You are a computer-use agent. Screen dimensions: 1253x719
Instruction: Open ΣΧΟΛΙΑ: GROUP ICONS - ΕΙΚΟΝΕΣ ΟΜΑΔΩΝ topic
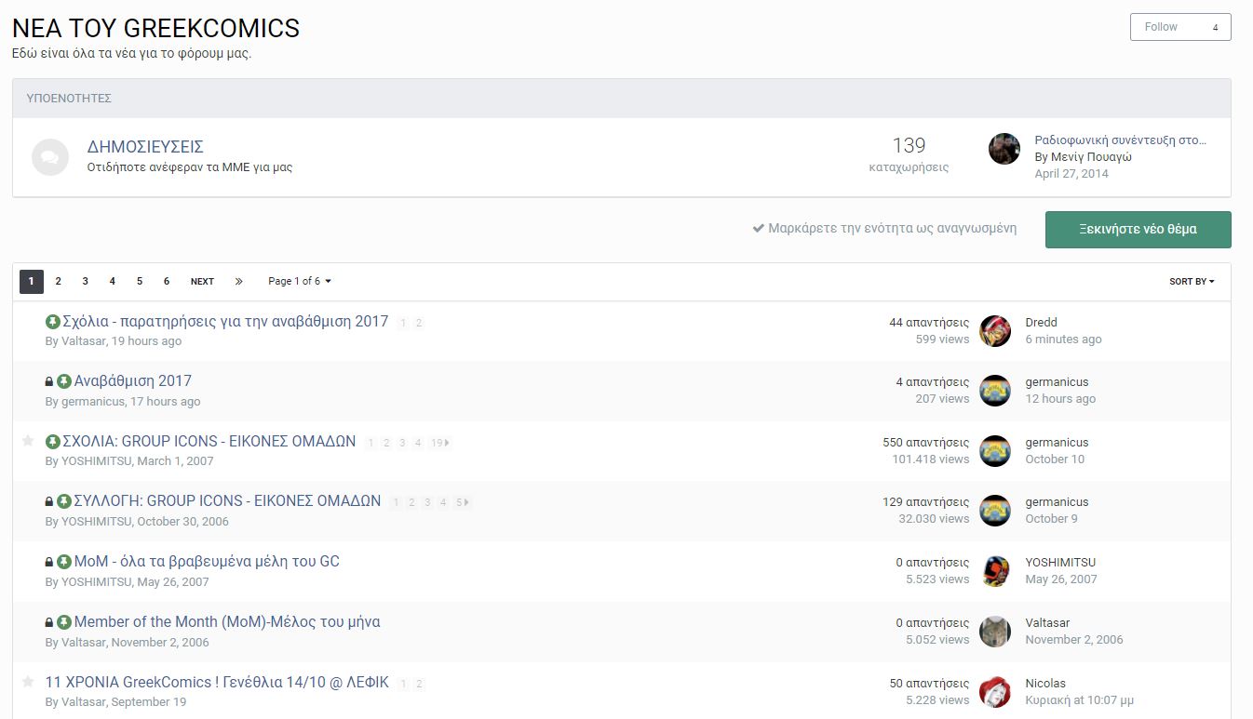(209, 442)
